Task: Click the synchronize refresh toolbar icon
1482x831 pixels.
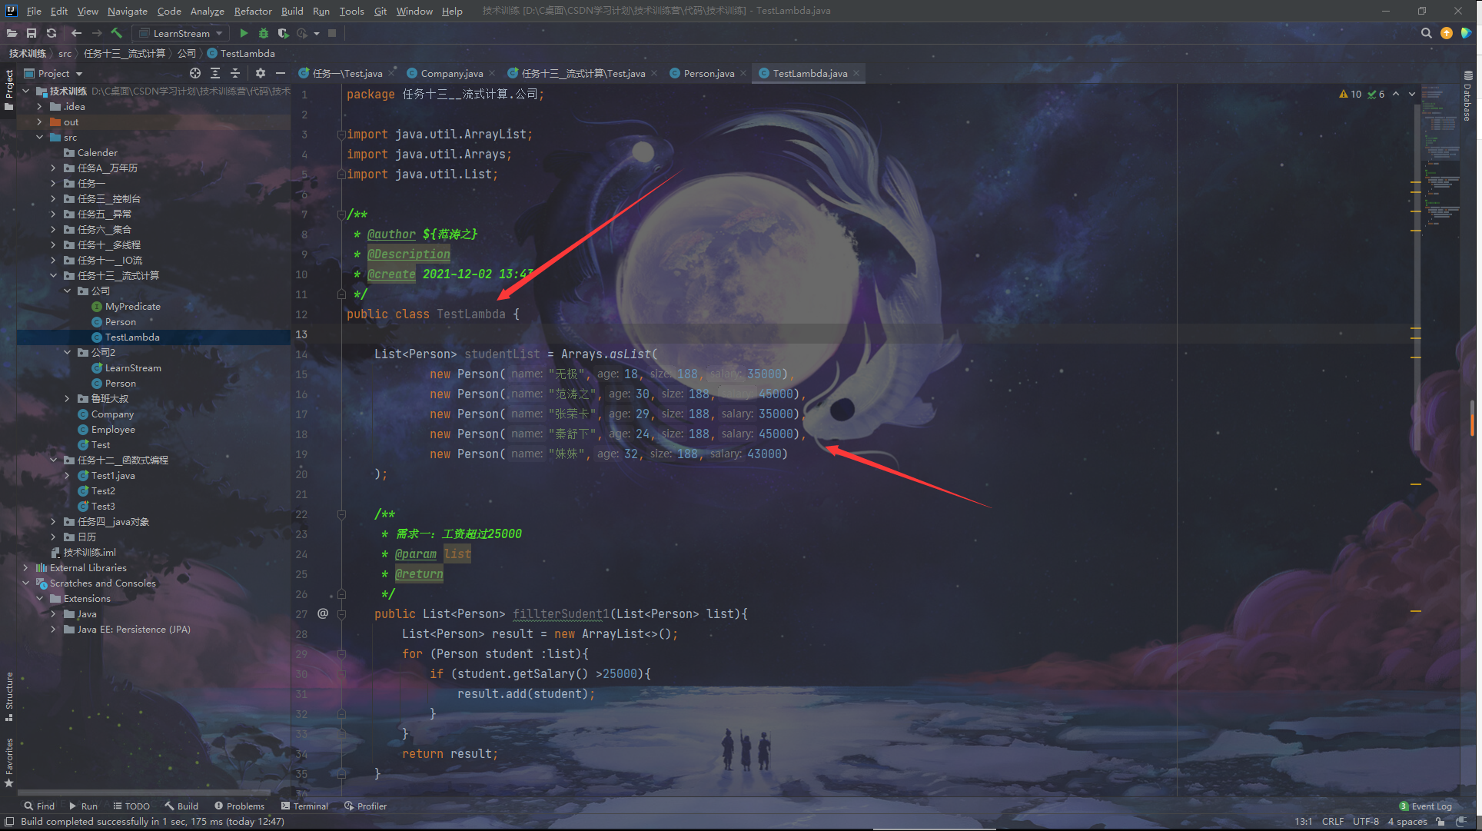Action: (x=52, y=33)
